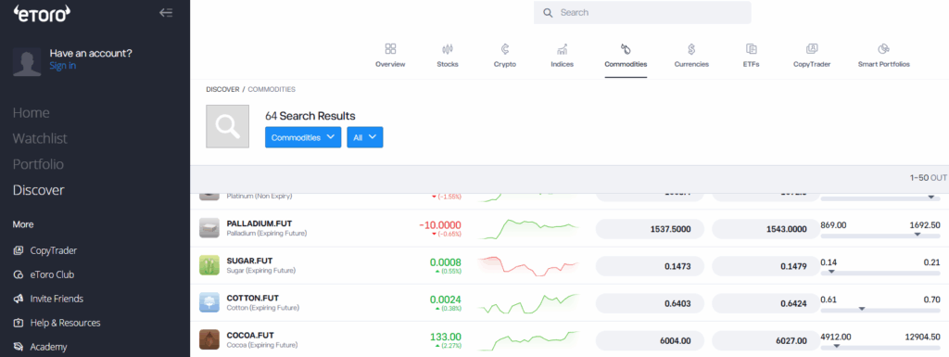Click Cotton sell price 0.6403

coord(651,304)
